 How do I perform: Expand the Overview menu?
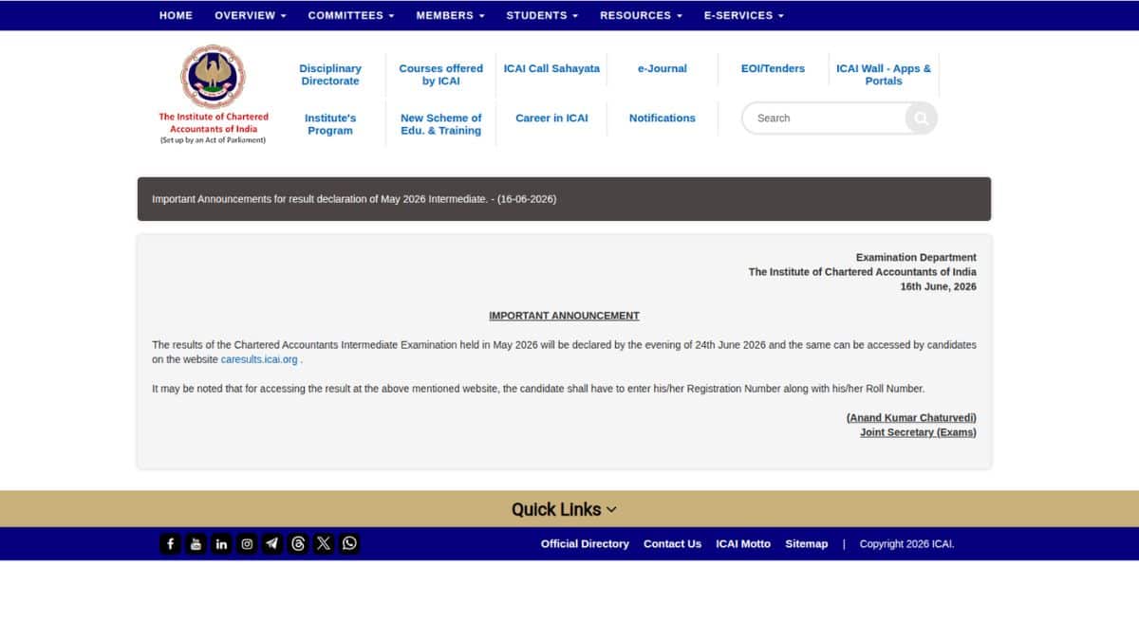(x=251, y=15)
